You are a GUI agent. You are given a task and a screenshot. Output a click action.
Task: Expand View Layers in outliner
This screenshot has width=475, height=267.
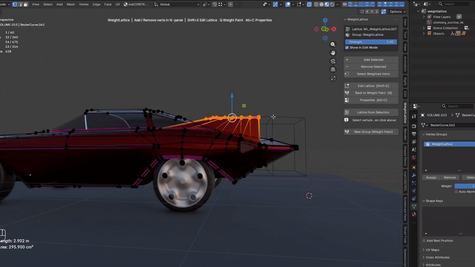424,17
